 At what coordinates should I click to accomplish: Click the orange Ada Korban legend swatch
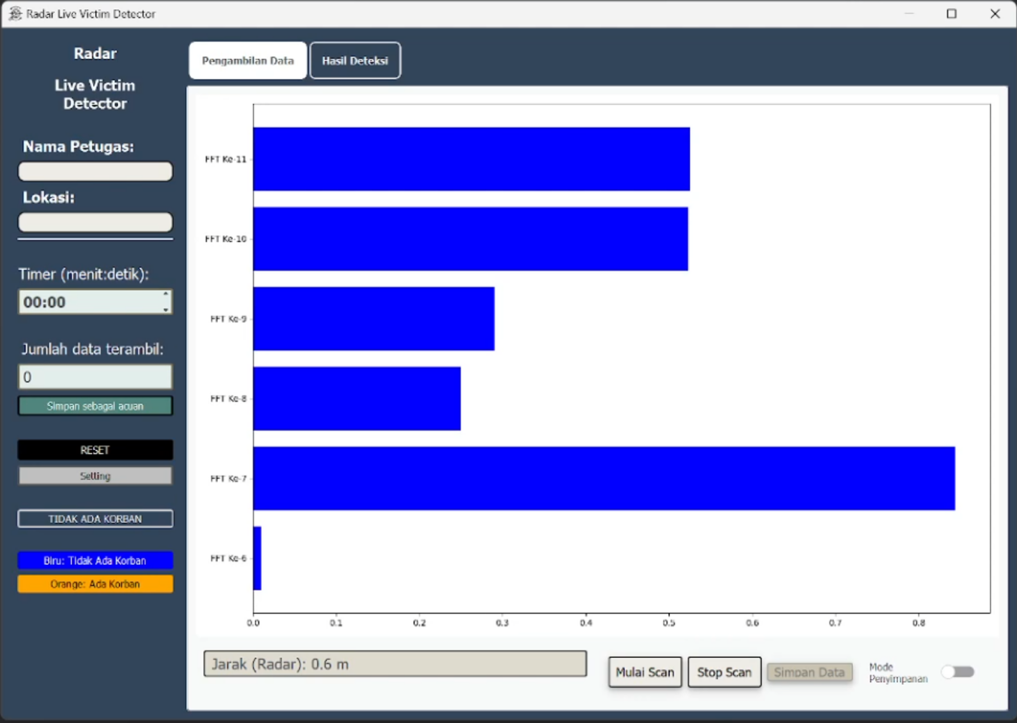pyautogui.click(x=95, y=584)
